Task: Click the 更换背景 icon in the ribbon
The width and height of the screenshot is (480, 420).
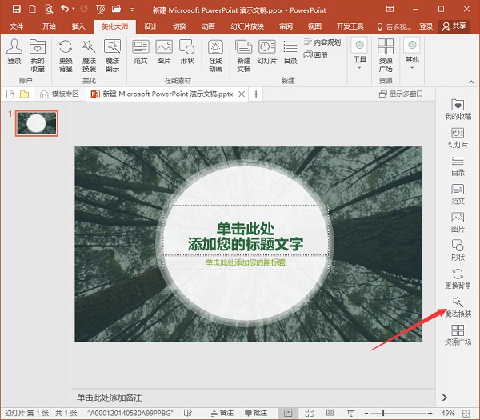Action: [66, 51]
